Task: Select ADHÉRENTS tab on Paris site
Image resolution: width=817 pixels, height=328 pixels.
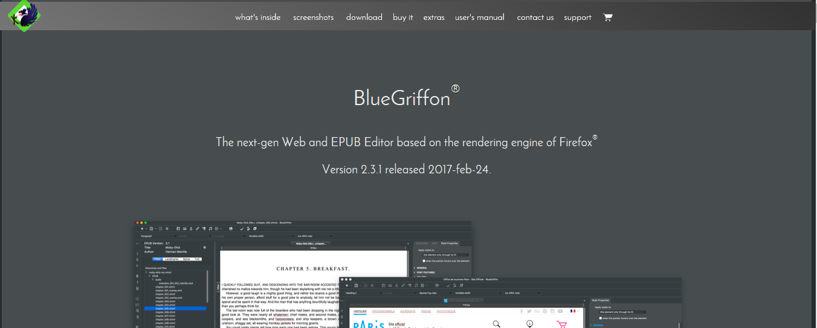Action: click(408, 311)
